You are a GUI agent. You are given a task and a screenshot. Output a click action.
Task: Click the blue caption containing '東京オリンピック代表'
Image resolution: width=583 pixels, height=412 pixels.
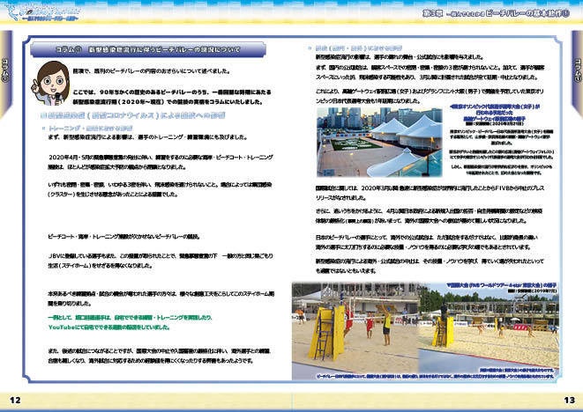[x=495, y=113]
